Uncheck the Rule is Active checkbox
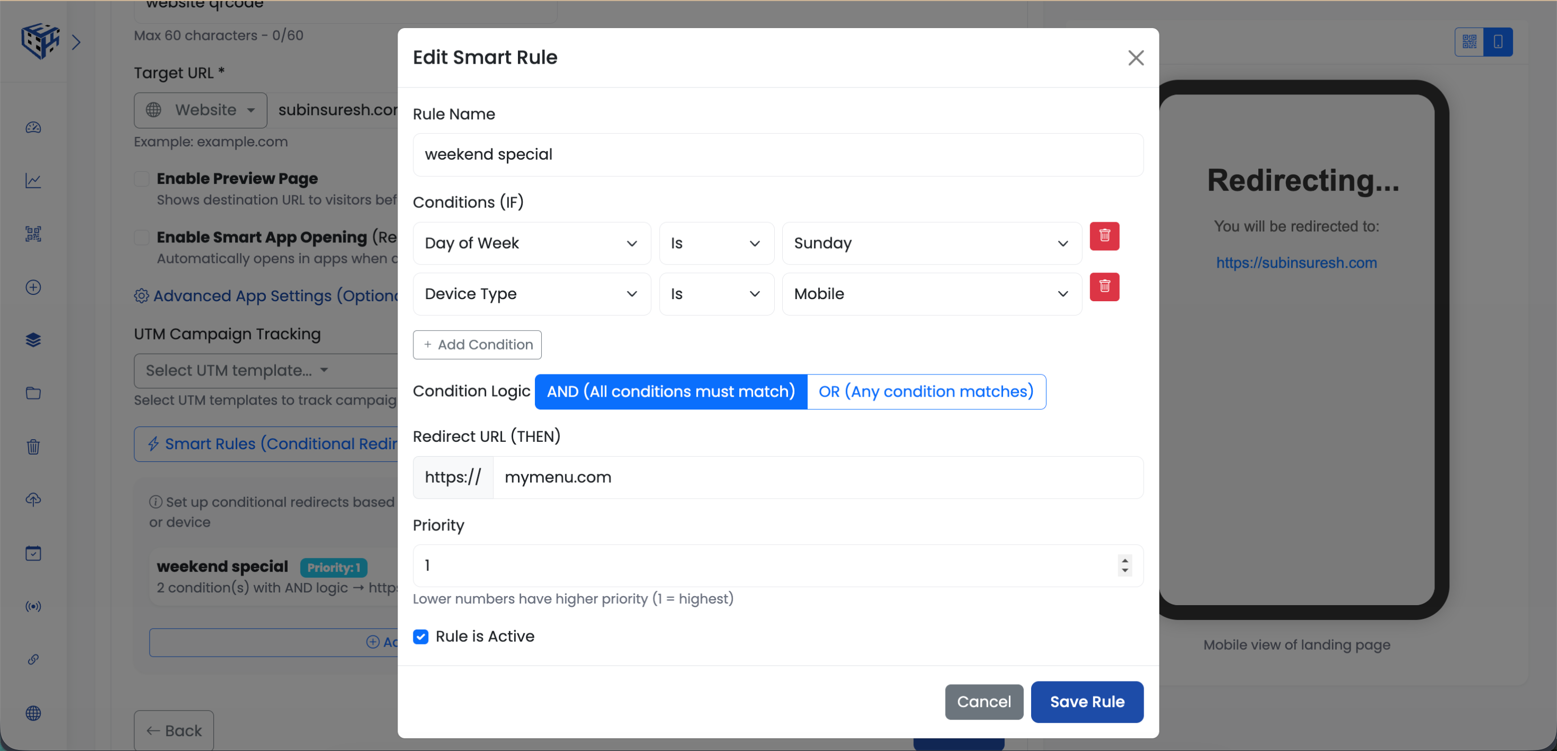Viewport: 1557px width, 751px height. [421, 637]
